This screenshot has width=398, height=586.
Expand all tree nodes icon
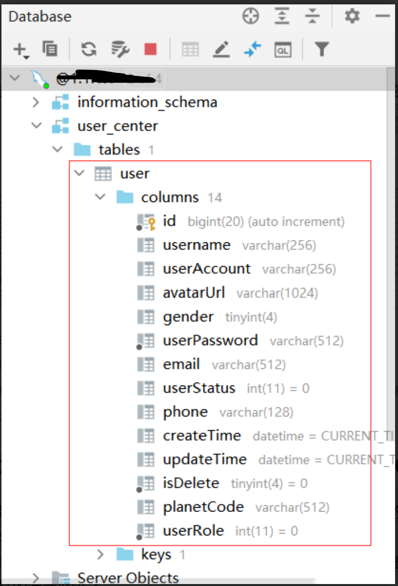point(281,17)
